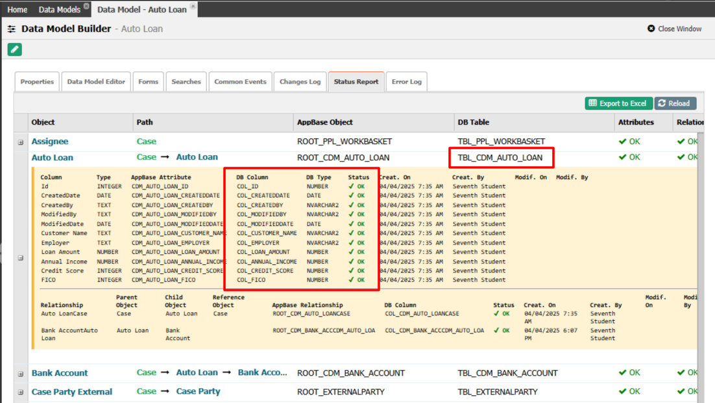Click the COL_LOAN_AMOUNT DB column value

263,252
